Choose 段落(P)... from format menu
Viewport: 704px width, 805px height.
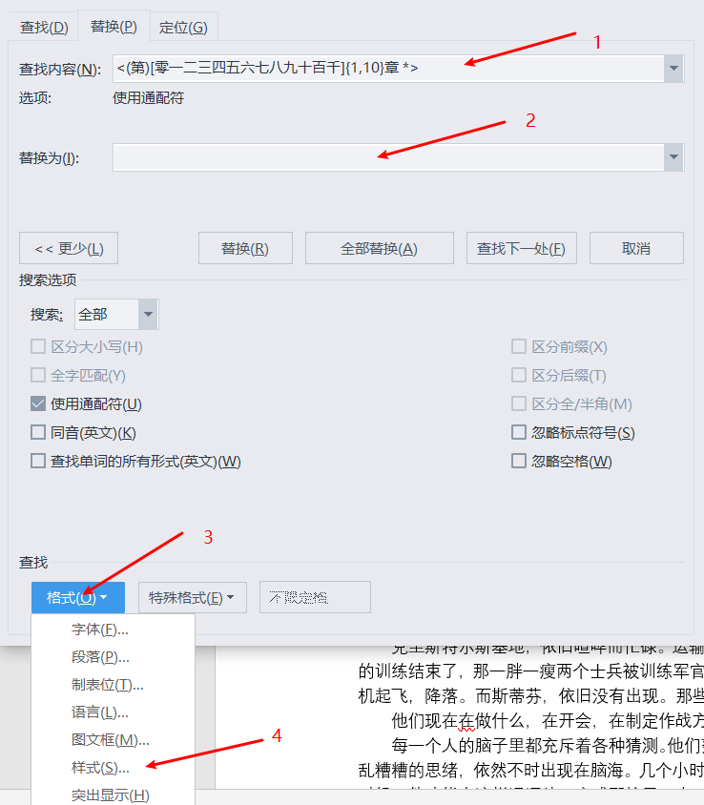(x=113, y=657)
